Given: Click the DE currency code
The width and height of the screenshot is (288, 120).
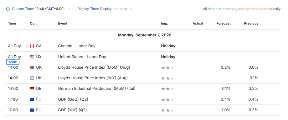Looking at the screenshot, I should 39,89.
